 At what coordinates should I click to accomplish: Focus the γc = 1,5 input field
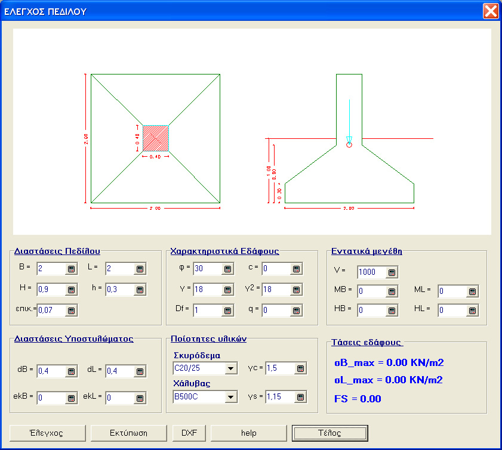[x=281, y=368]
